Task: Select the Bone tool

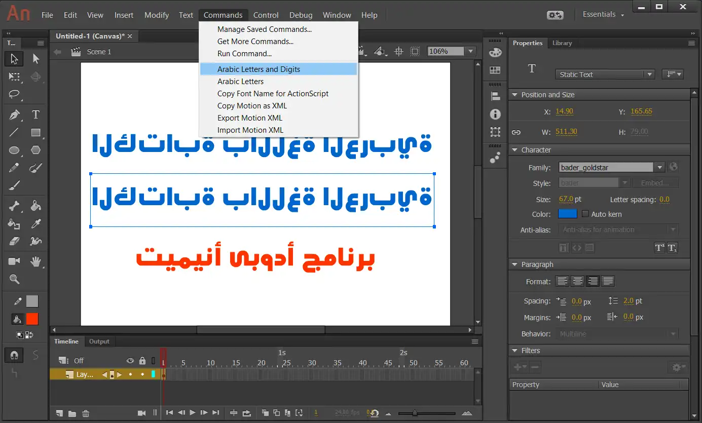Action: 14,206
